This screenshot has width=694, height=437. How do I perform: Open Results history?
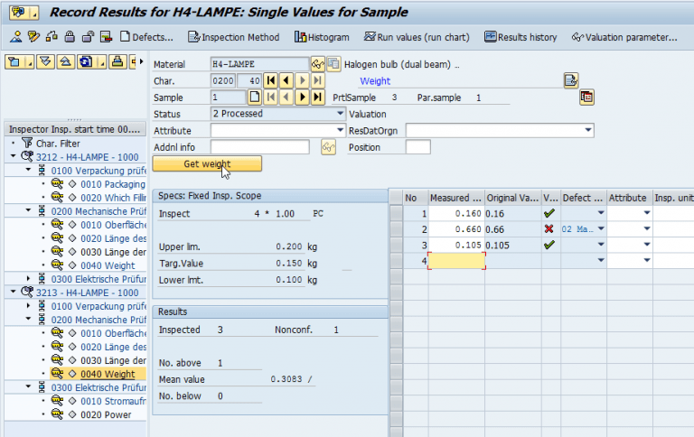(520, 37)
